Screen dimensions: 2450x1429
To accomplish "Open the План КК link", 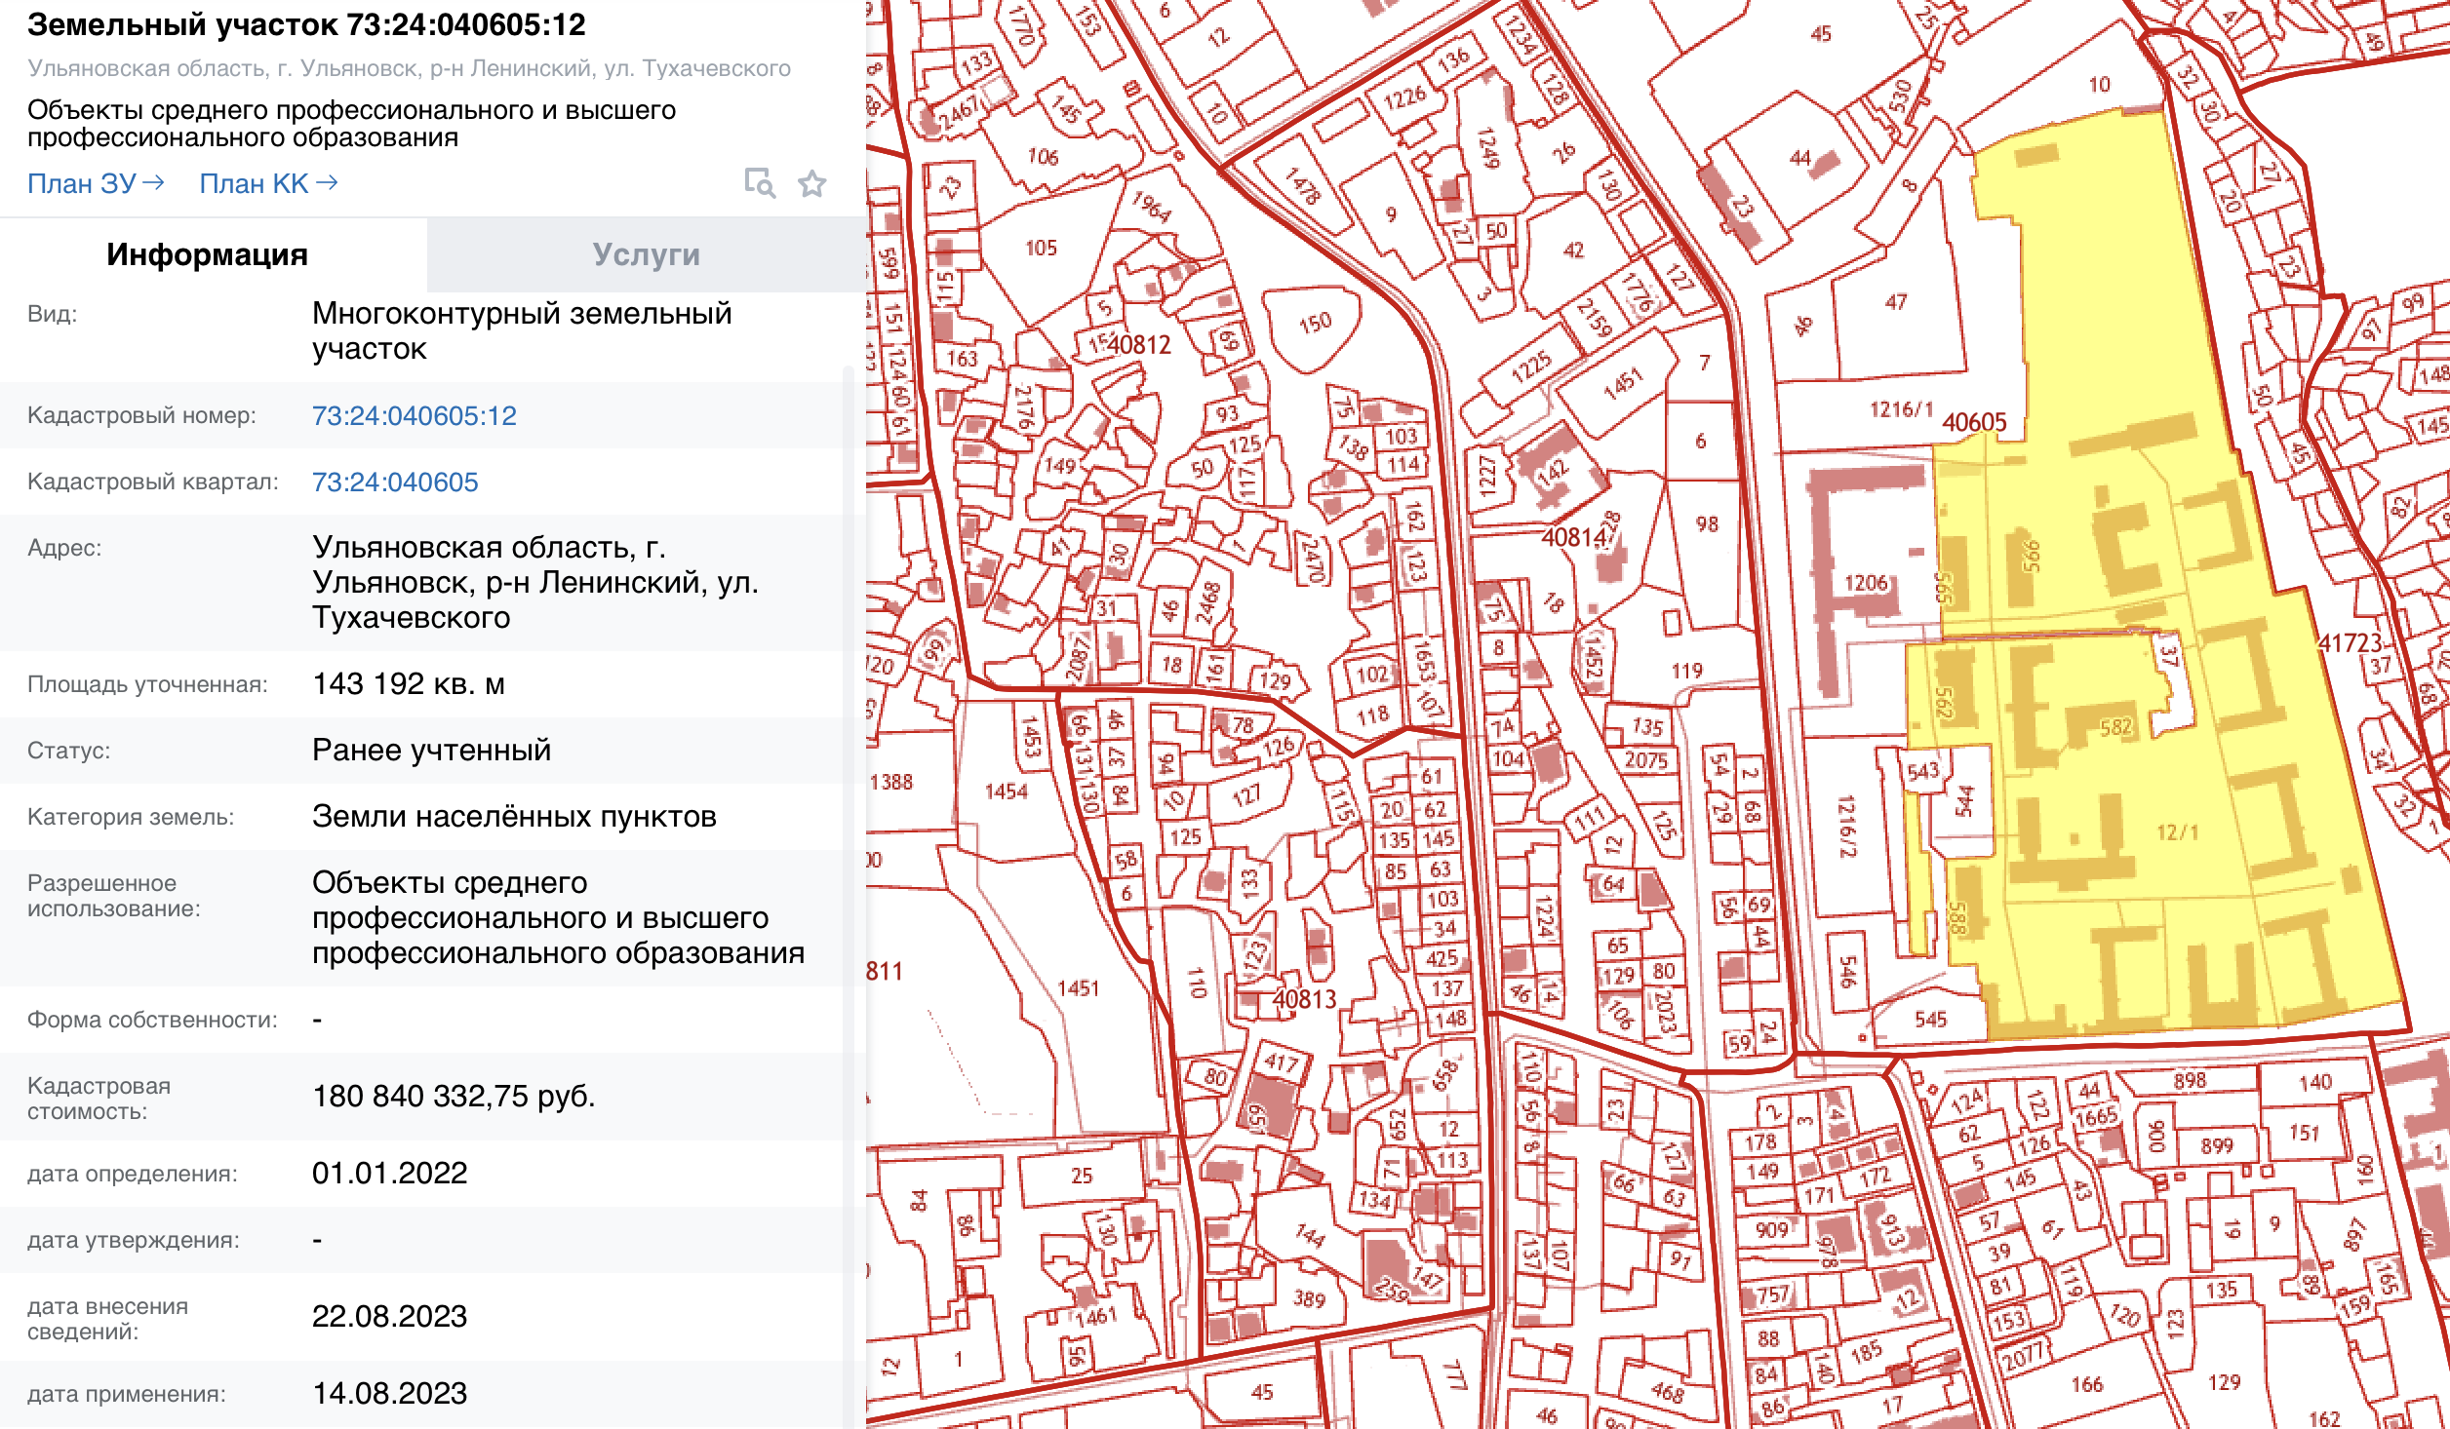I will coord(268,183).
